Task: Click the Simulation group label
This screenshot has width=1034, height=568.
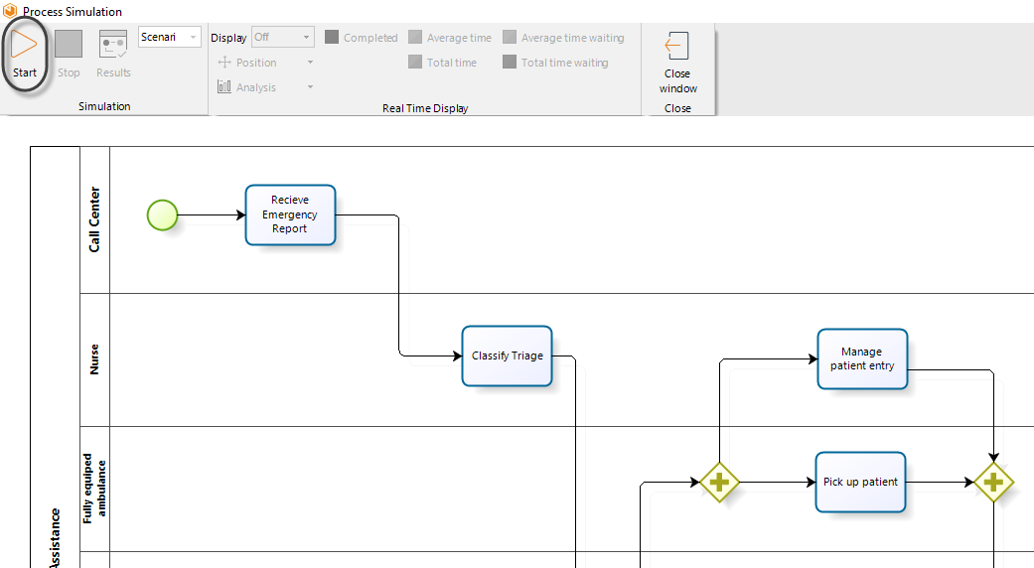Action: (x=104, y=106)
